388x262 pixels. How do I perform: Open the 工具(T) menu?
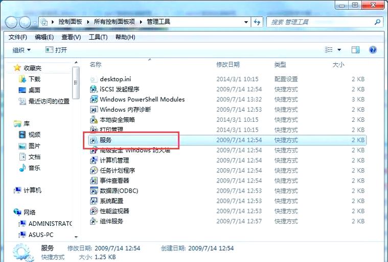(x=98, y=37)
